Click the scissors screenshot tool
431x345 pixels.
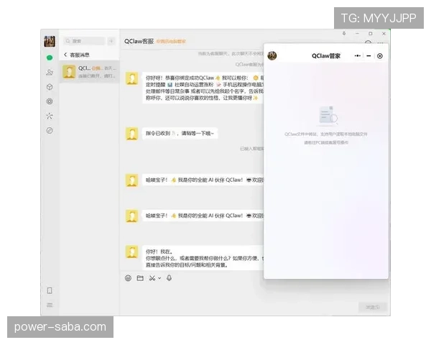click(152, 278)
